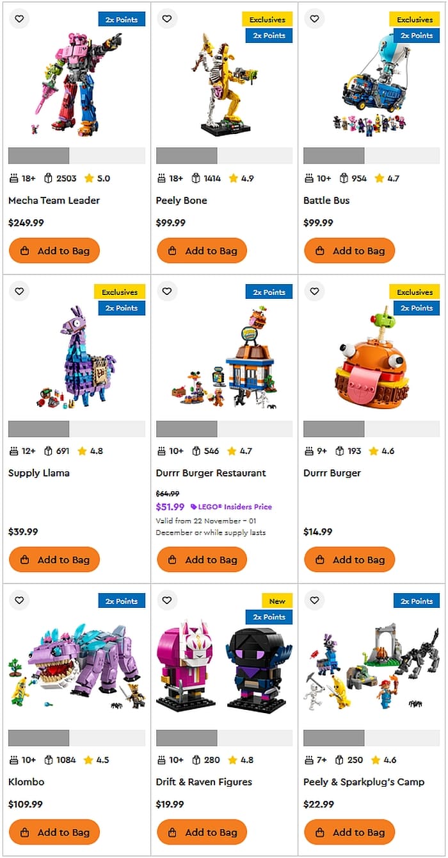Image resolution: width=448 pixels, height=858 pixels.
Task: Click the heart icon on Peely Bone
Action: (167, 19)
